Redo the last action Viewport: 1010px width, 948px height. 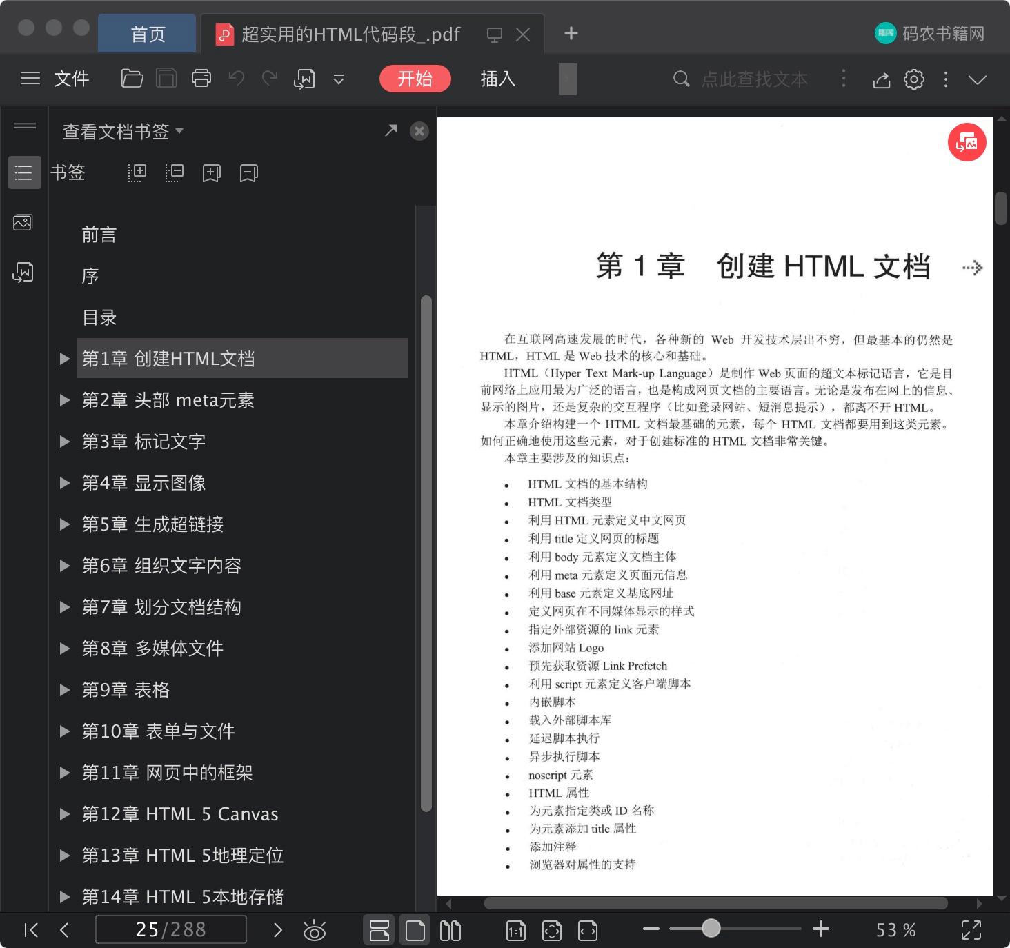coord(270,78)
